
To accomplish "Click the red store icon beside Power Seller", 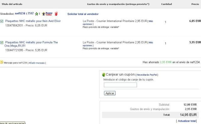I will click(56, 14).
